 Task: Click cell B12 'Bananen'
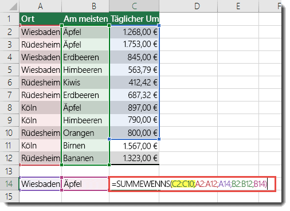click(85, 158)
